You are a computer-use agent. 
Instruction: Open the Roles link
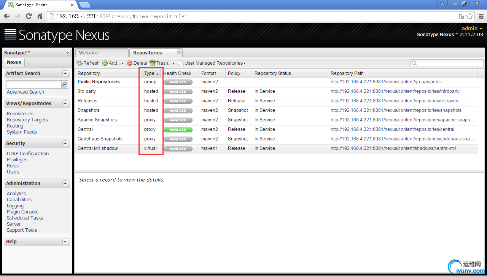[13, 166]
